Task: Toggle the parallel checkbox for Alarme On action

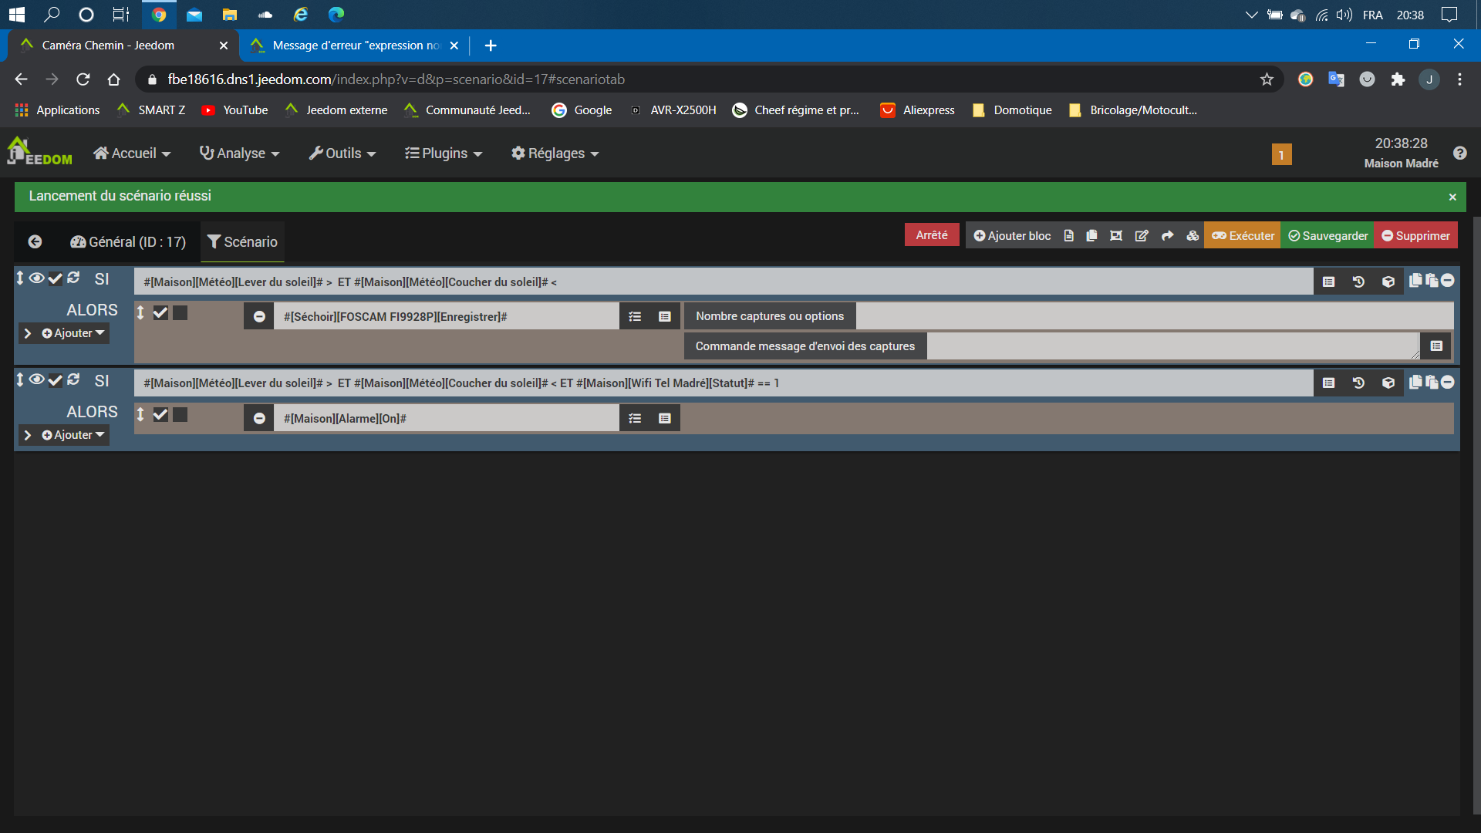Action: [x=180, y=415]
